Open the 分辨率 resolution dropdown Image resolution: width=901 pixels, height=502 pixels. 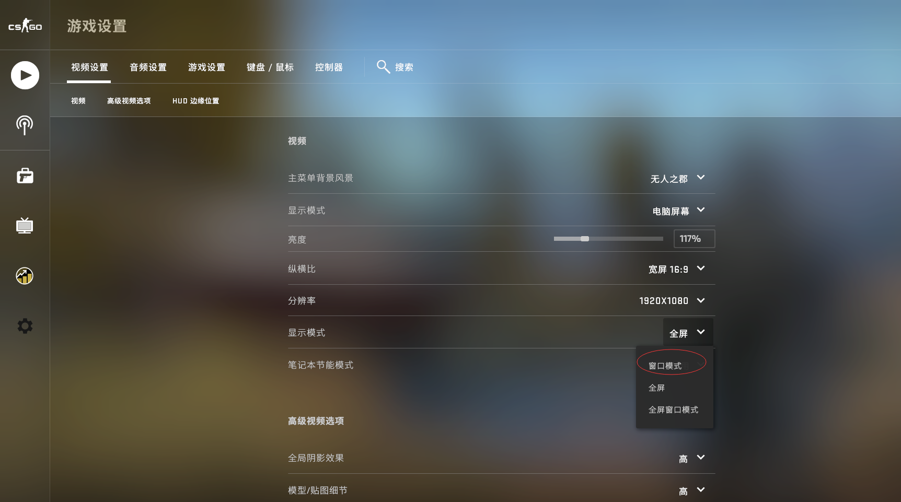coord(672,301)
